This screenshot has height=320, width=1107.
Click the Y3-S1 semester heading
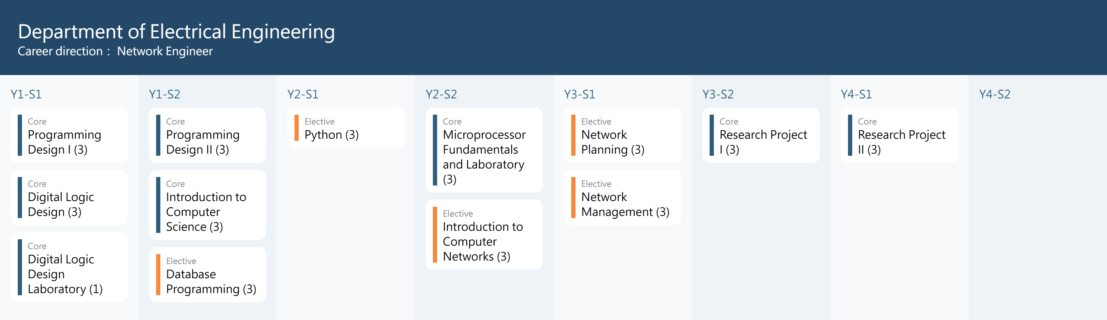tap(579, 95)
